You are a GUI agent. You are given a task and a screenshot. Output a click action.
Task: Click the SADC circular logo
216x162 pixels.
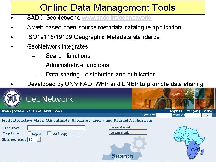click(12, 98)
